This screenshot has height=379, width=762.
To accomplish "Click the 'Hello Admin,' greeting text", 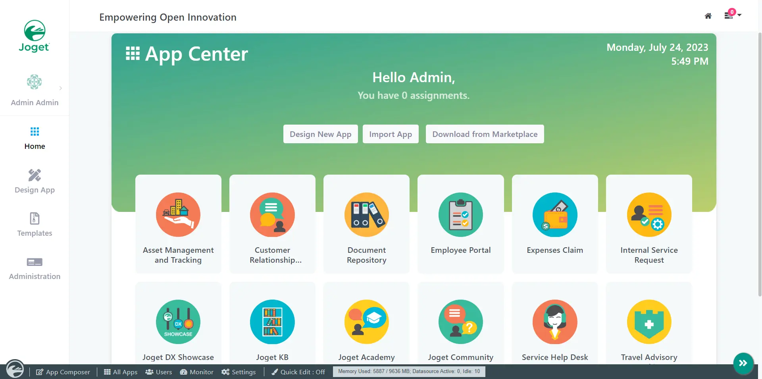I will (414, 77).
